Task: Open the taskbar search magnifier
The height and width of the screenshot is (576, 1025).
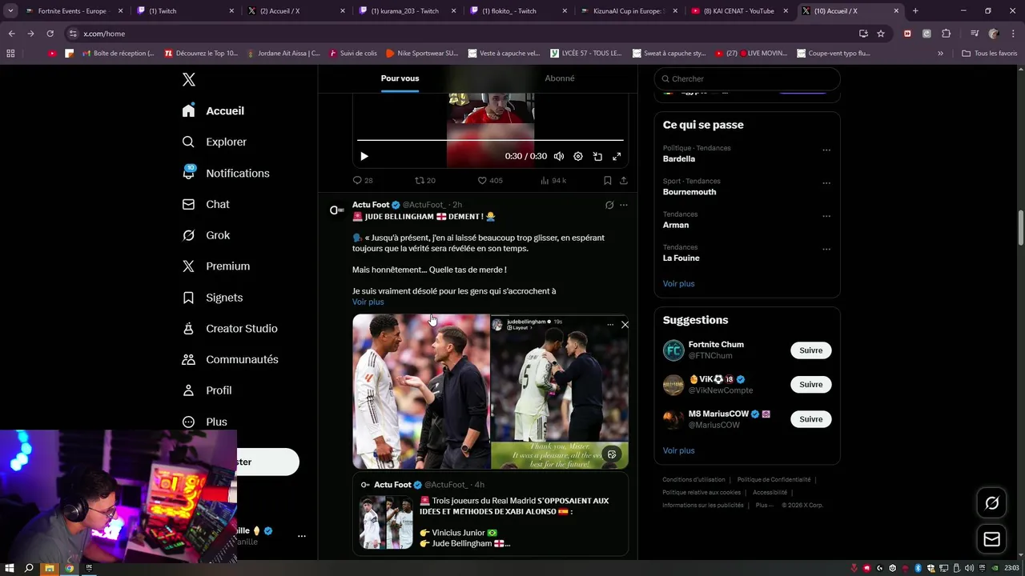Action: click(x=29, y=568)
